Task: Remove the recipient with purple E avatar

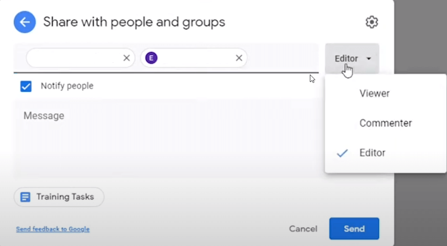Action: 239,58
